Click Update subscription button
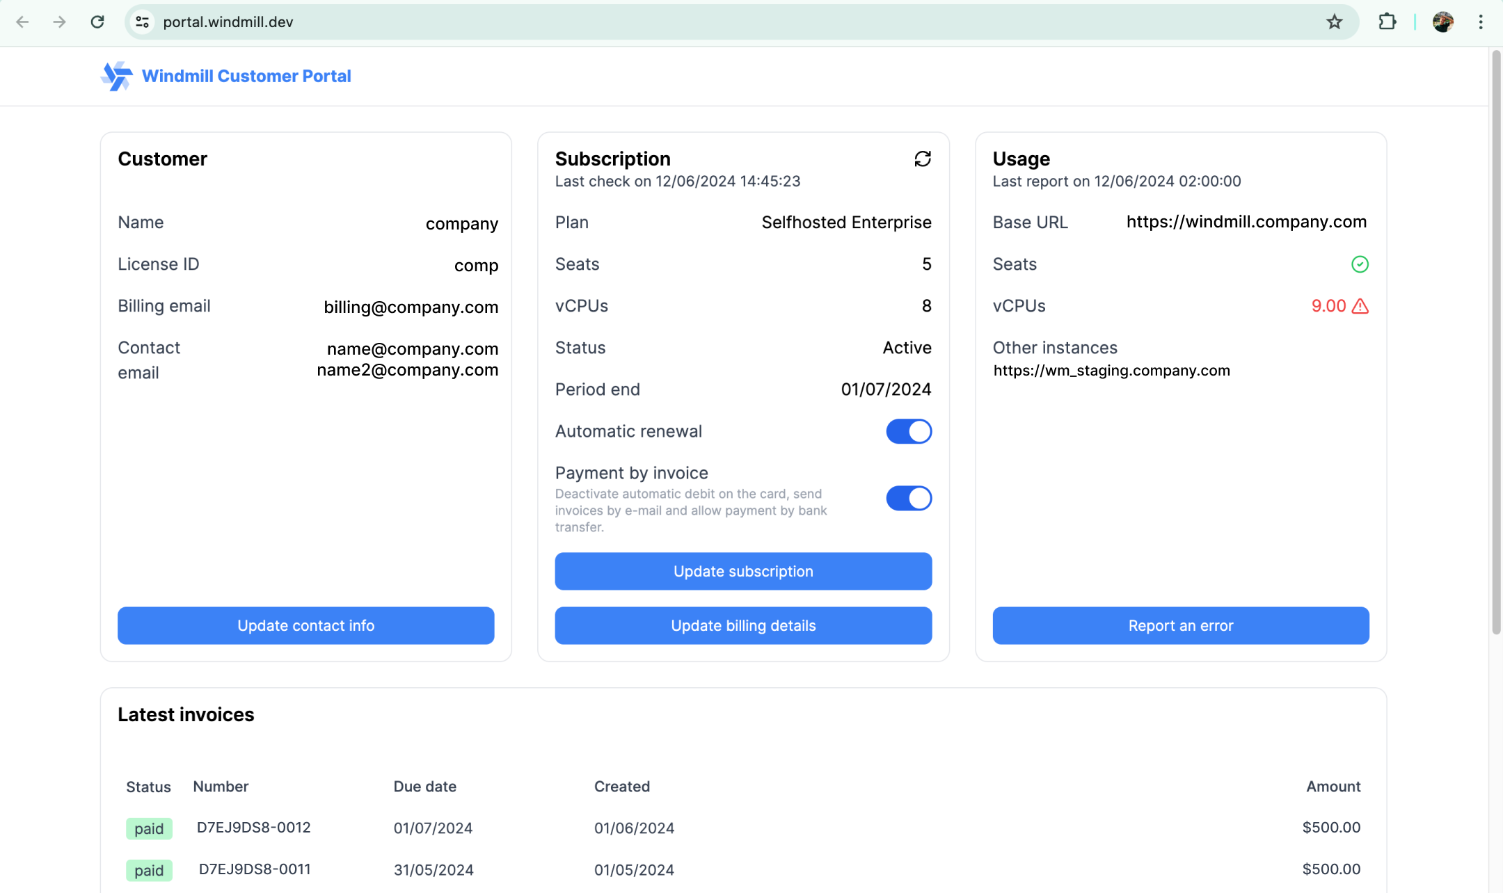 click(x=743, y=571)
